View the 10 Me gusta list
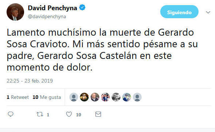Screen dimensions: 215x132 (47, 97)
